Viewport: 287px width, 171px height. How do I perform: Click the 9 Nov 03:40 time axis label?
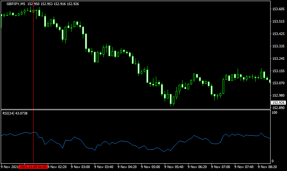click(104, 167)
